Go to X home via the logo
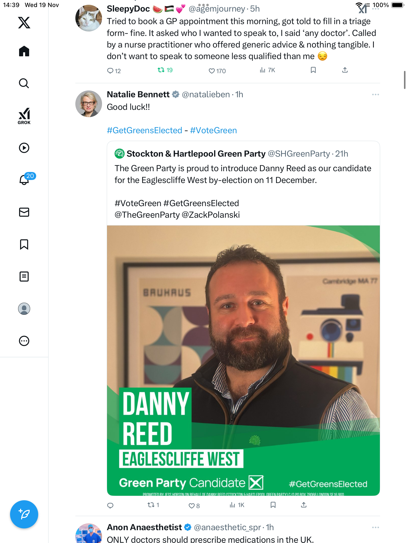Screen dimensions: 407x543 click(x=24, y=23)
